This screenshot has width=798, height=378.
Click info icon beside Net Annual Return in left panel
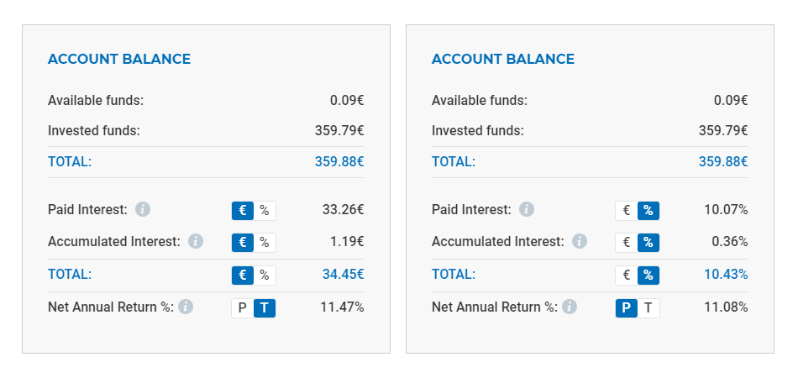pos(186,307)
